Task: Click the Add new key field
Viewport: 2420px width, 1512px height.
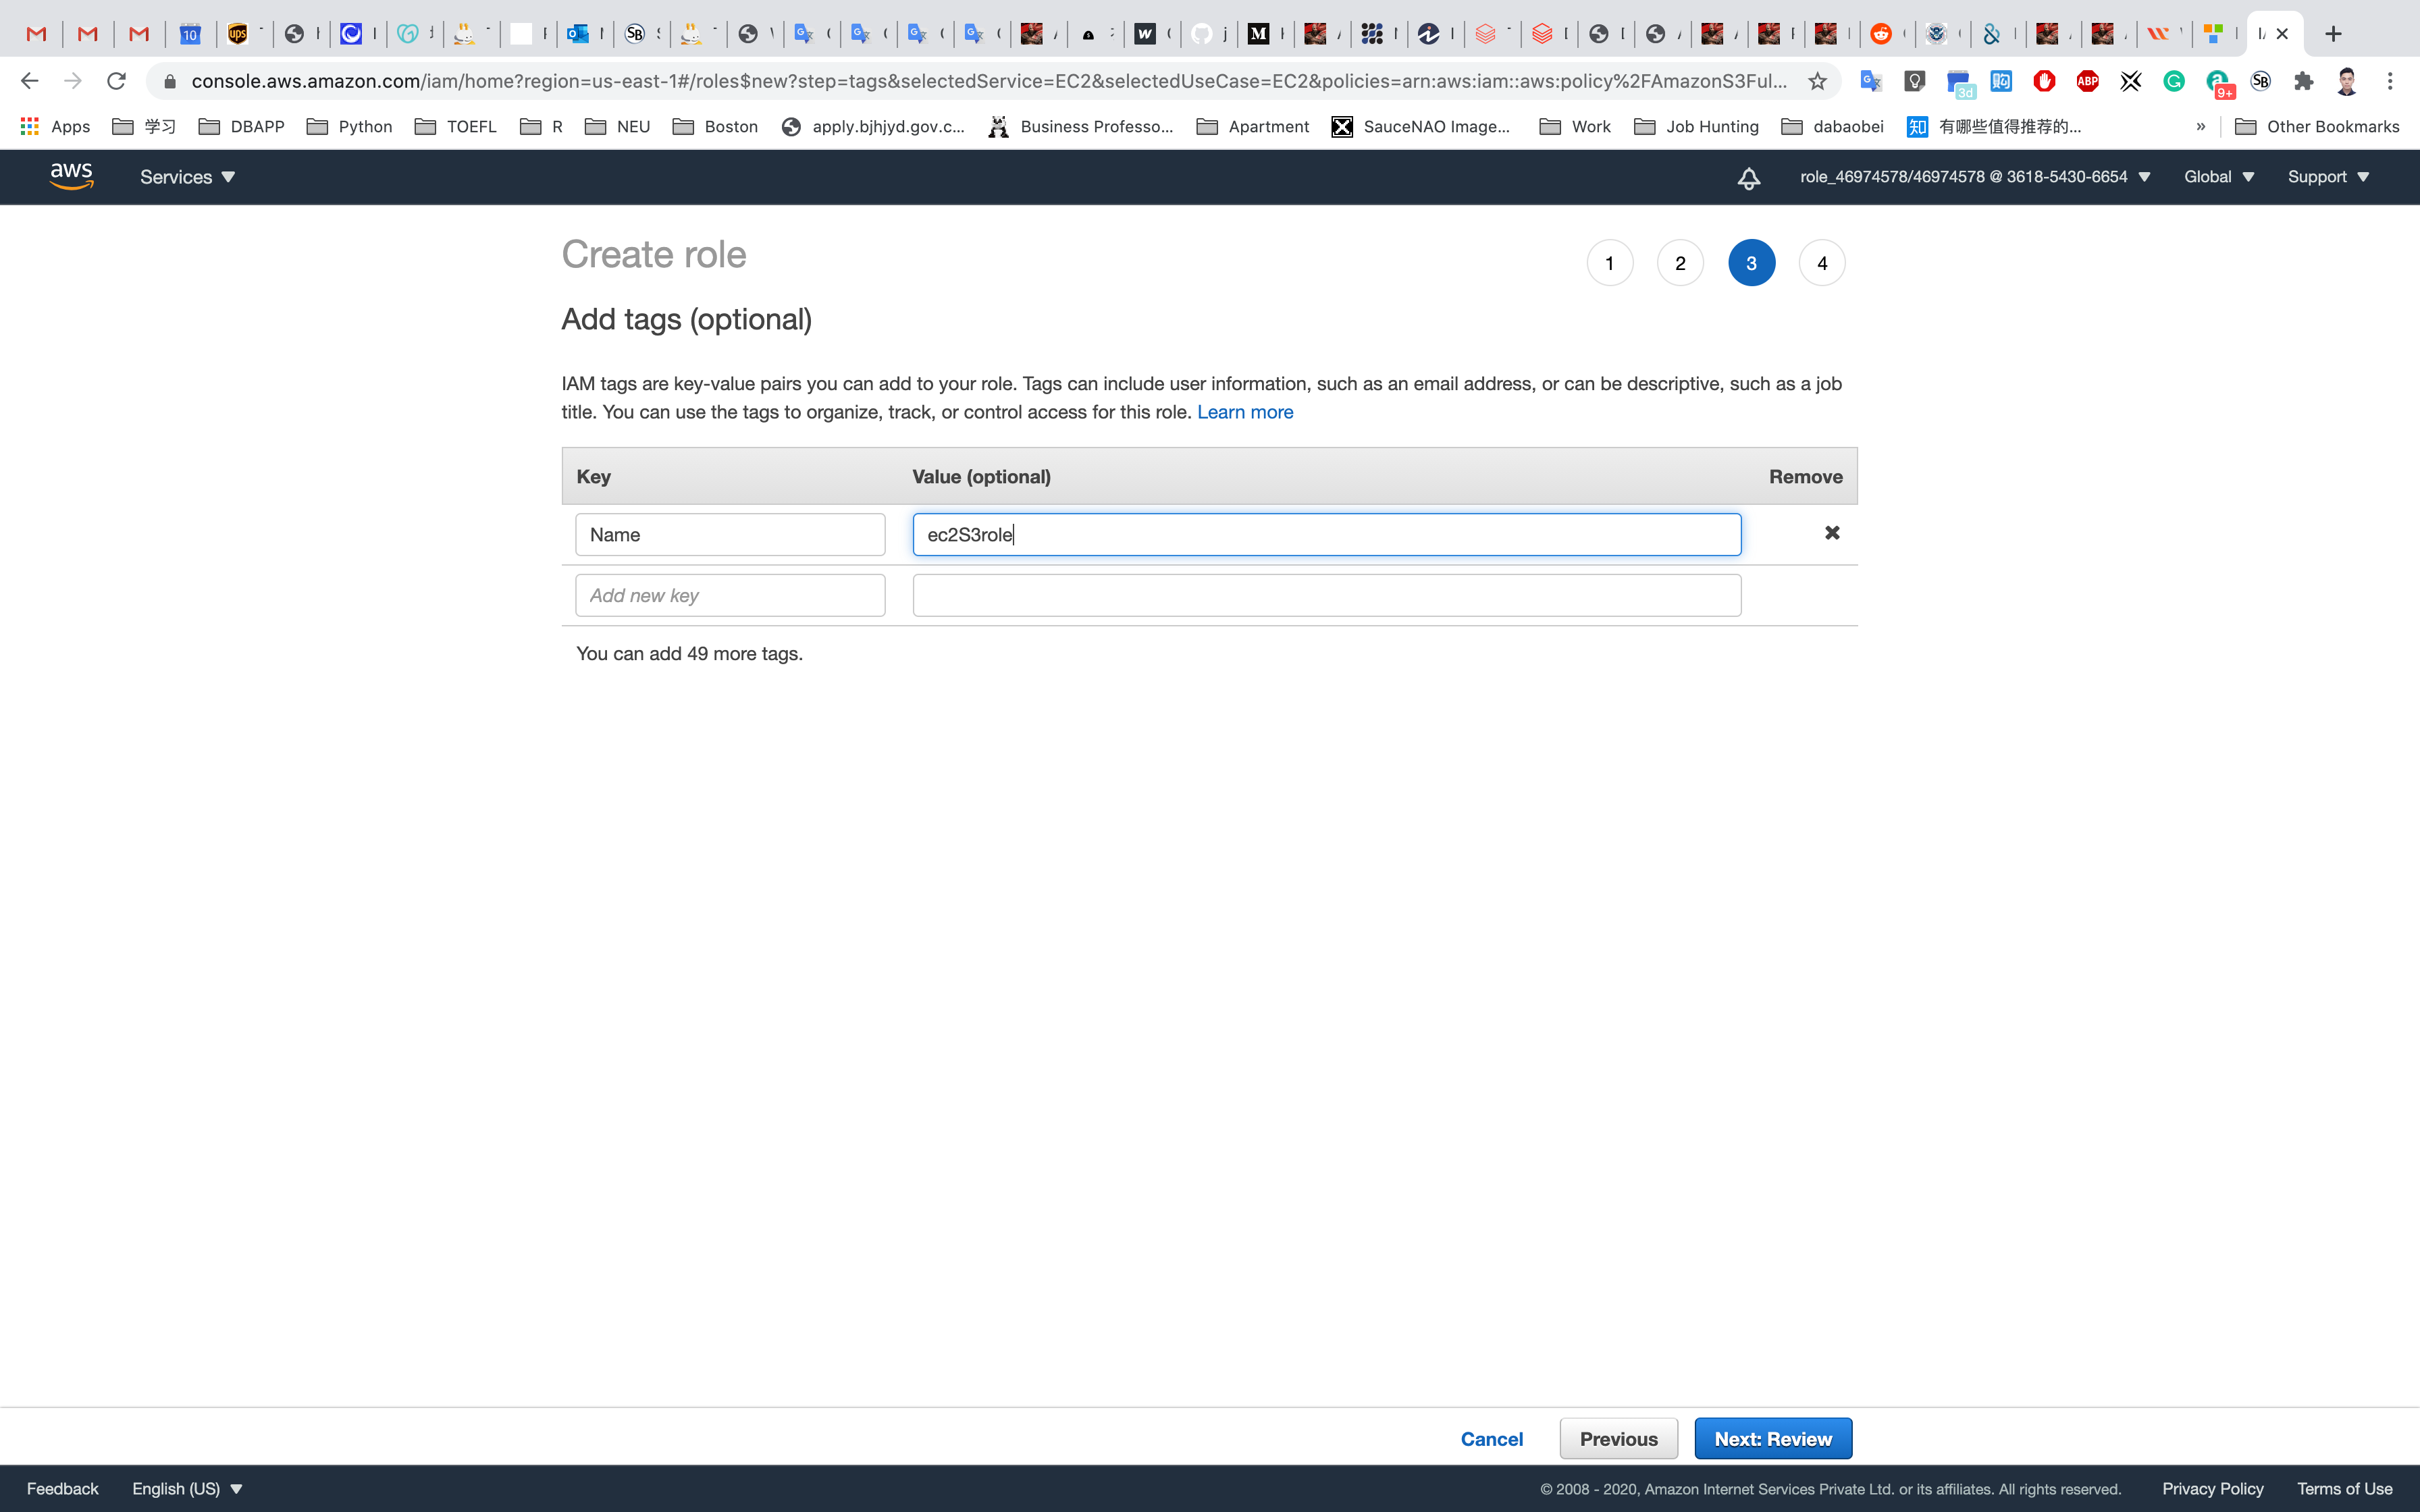Action: click(x=729, y=595)
